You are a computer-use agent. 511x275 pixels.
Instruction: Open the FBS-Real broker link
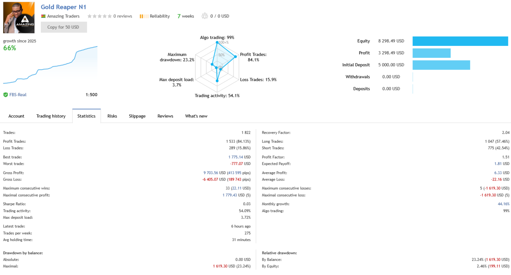(18, 95)
